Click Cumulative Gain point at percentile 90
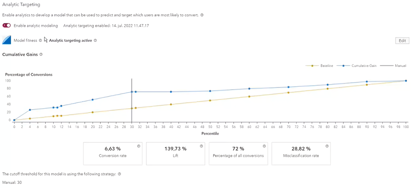414x188 pixels. 367,82
